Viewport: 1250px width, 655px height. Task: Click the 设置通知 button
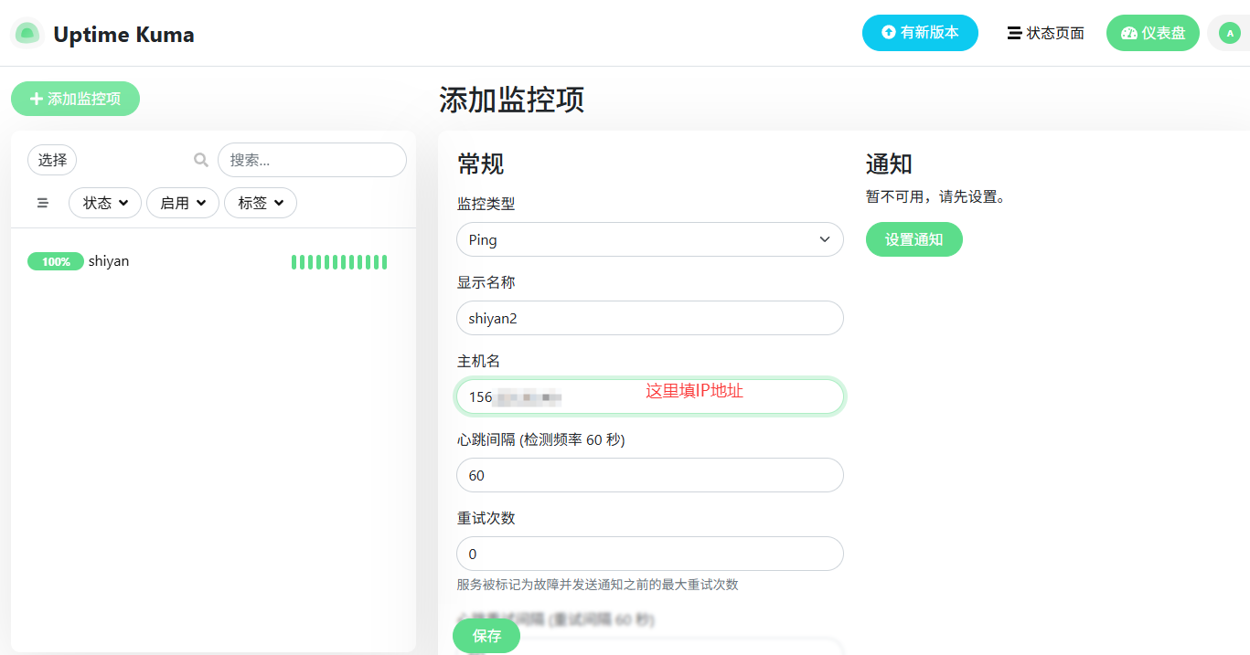pyautogui.click(x=913, y=239)
